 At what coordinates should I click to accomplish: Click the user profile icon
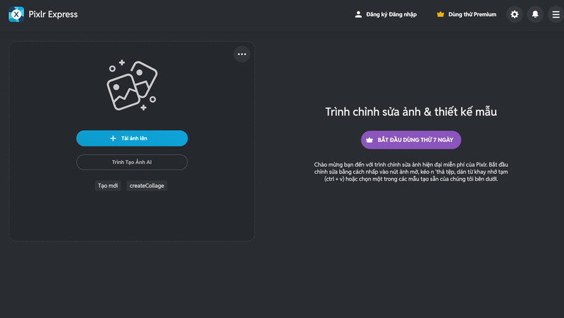pos(358,14)
